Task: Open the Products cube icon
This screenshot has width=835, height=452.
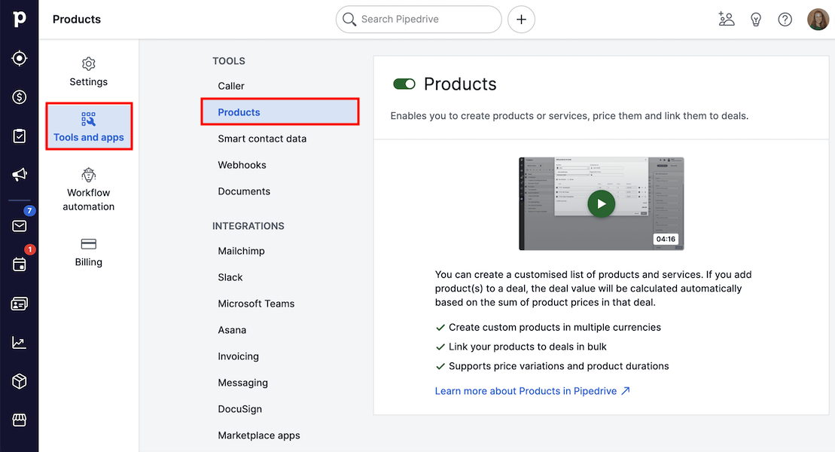Action: (x=20, y=381)
